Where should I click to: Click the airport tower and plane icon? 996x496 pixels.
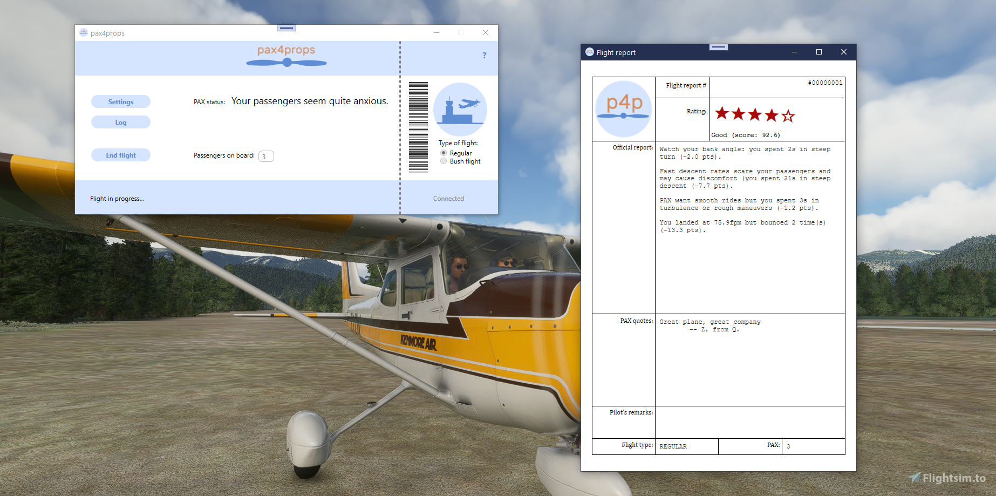[460, 110]
